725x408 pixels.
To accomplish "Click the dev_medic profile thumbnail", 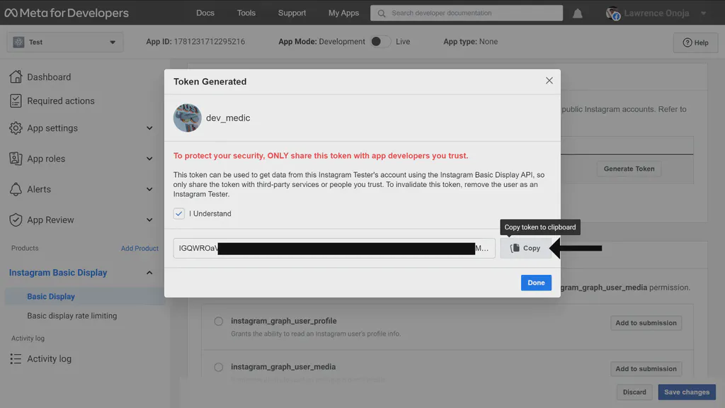I will [x=187, y=117].
